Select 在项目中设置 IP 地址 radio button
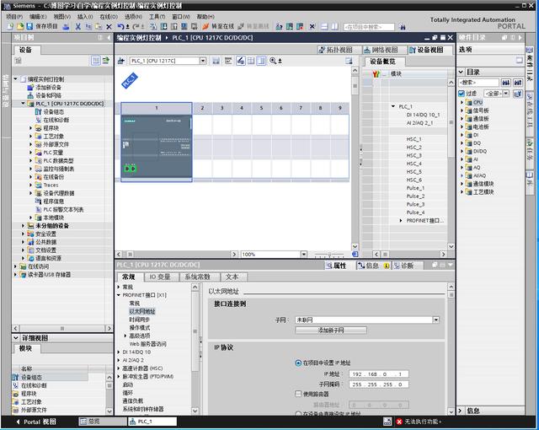Image resolution: width=539 pixels, height=430 pixels. click(298, 363)
